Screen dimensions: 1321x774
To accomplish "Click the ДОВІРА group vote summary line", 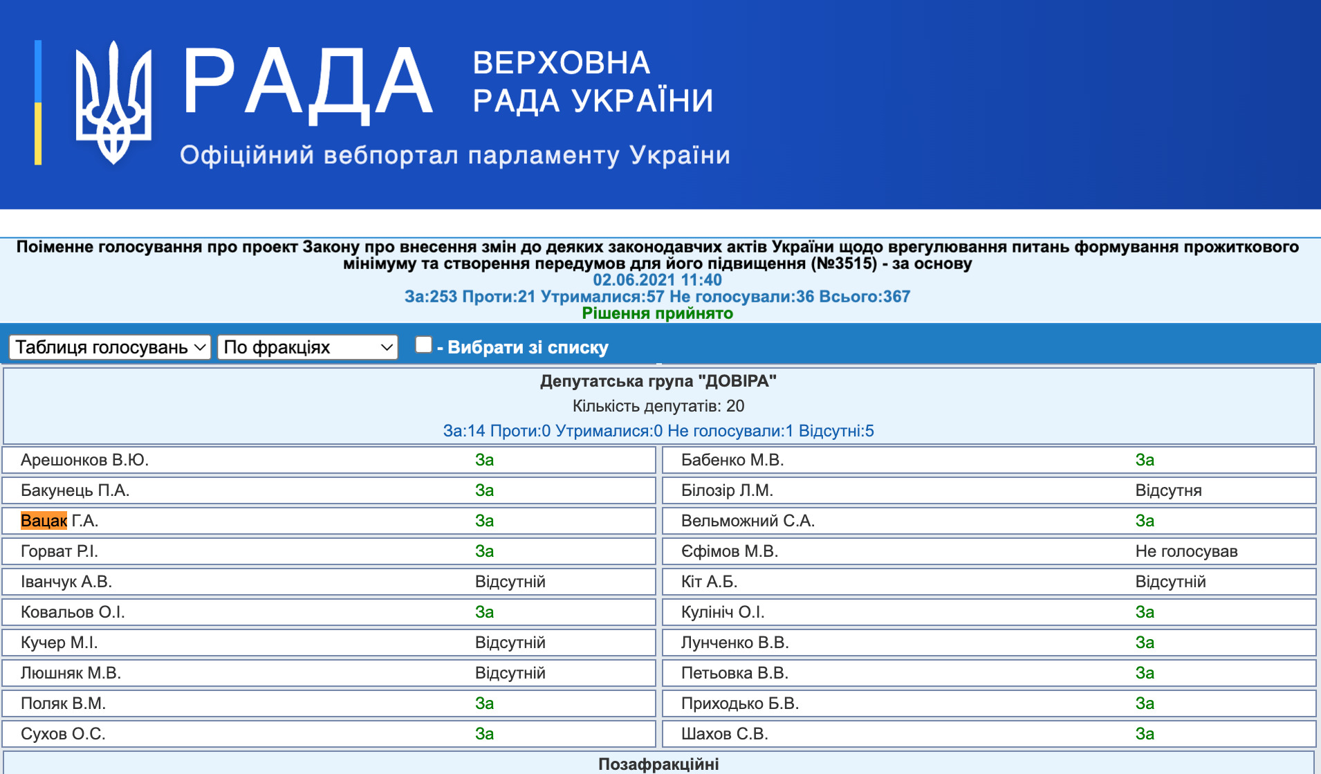I will (658, 431).
